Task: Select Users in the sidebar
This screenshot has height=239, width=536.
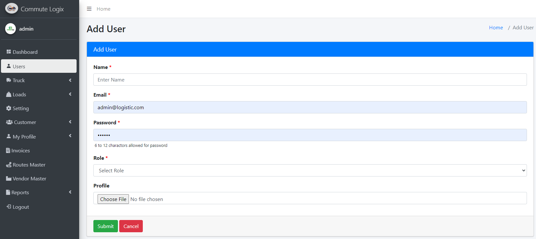Action: [x=39, y=66]
